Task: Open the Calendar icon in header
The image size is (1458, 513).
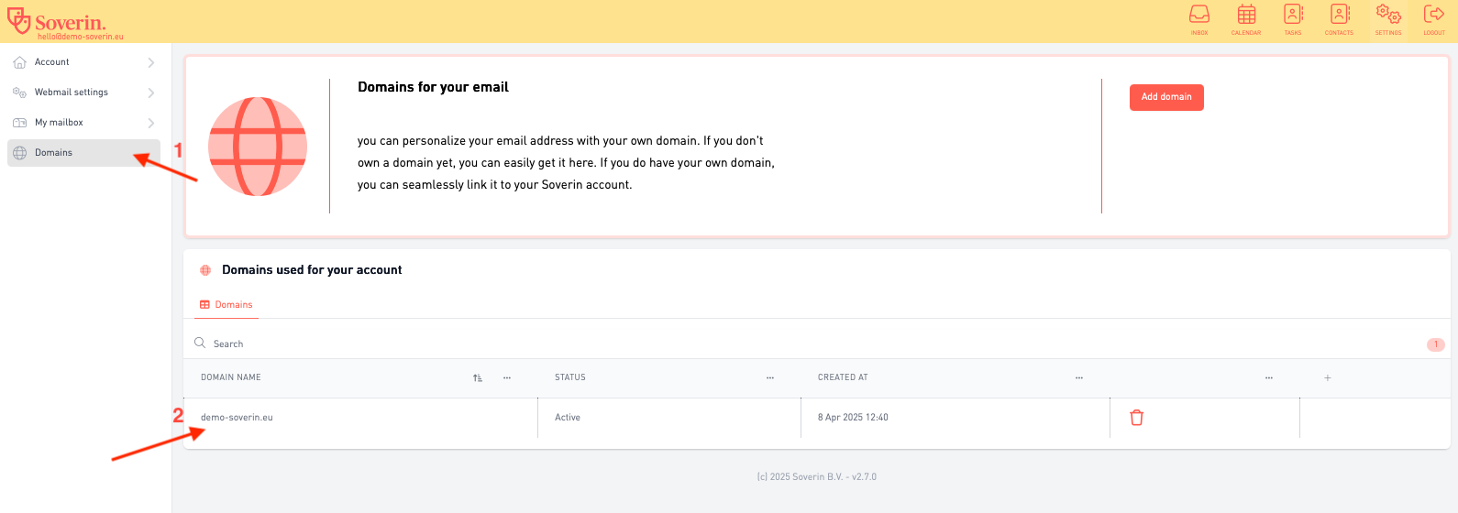Action: click(x=1246, y=16)
